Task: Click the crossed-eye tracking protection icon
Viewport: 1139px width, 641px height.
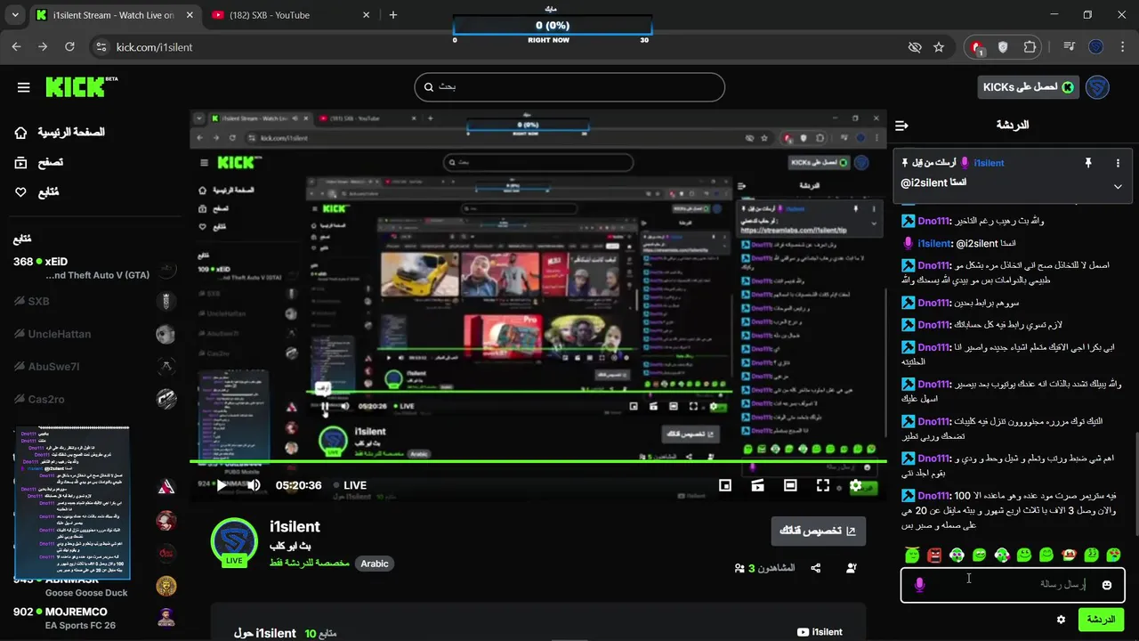Action: [x=914, y=47]
